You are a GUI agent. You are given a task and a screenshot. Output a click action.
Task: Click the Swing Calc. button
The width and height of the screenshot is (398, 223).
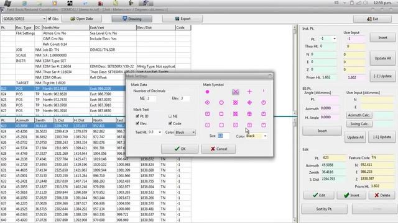click(x=359, y=124)
